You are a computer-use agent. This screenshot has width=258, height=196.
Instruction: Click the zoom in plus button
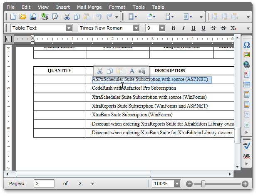click(245, 184)
